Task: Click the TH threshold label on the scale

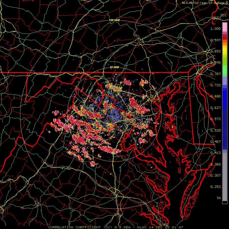Action: tap(219, 198)
